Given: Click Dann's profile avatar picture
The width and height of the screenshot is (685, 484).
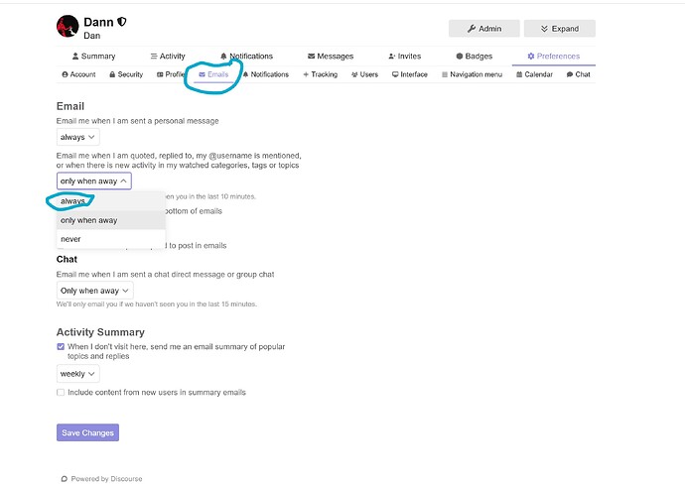Looking at the screenshot, I should [68, 26].
